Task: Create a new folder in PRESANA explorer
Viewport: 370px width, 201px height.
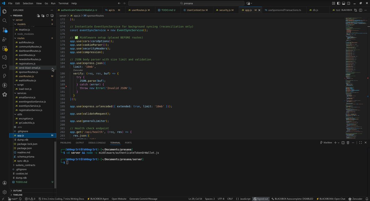Action: [43, 15]
